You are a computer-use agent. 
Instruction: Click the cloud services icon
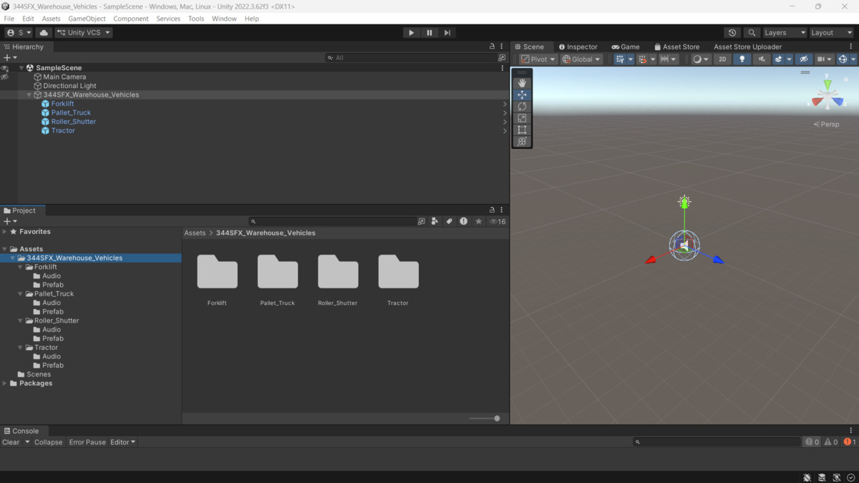(44, 32)
